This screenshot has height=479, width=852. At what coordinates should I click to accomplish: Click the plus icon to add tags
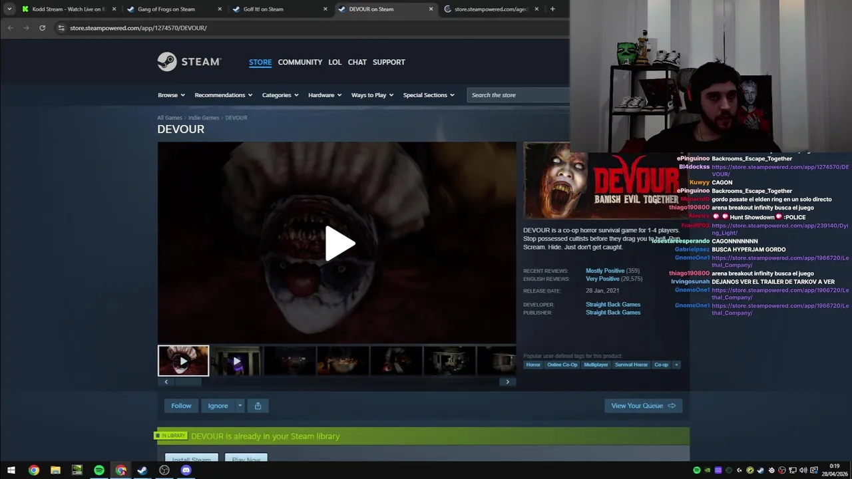pos(676,365)
